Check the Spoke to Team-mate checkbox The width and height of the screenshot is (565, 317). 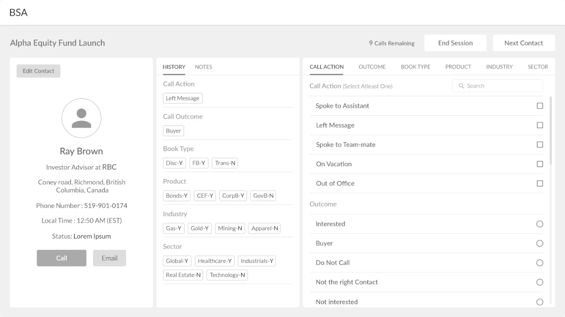click(x=540, y=145)
